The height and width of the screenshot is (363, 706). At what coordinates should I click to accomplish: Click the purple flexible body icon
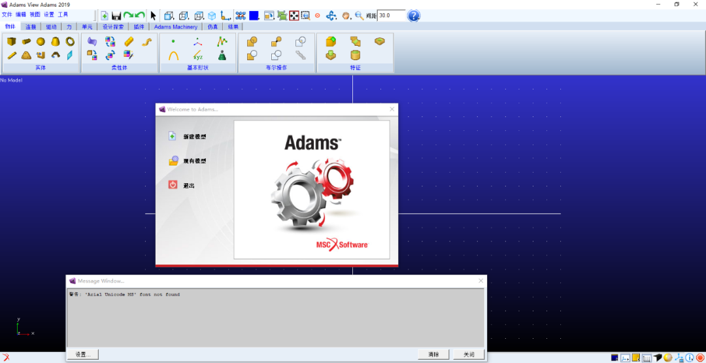(x=92, y=41)
